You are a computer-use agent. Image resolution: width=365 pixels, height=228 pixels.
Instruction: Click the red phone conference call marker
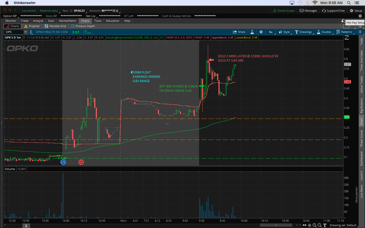[x=81, y=162]
